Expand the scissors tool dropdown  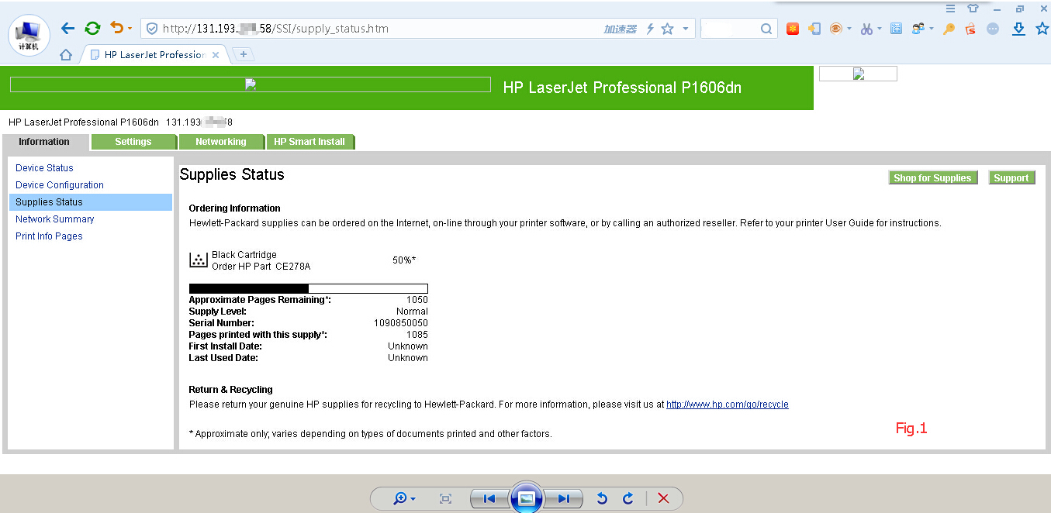(880, 29)
